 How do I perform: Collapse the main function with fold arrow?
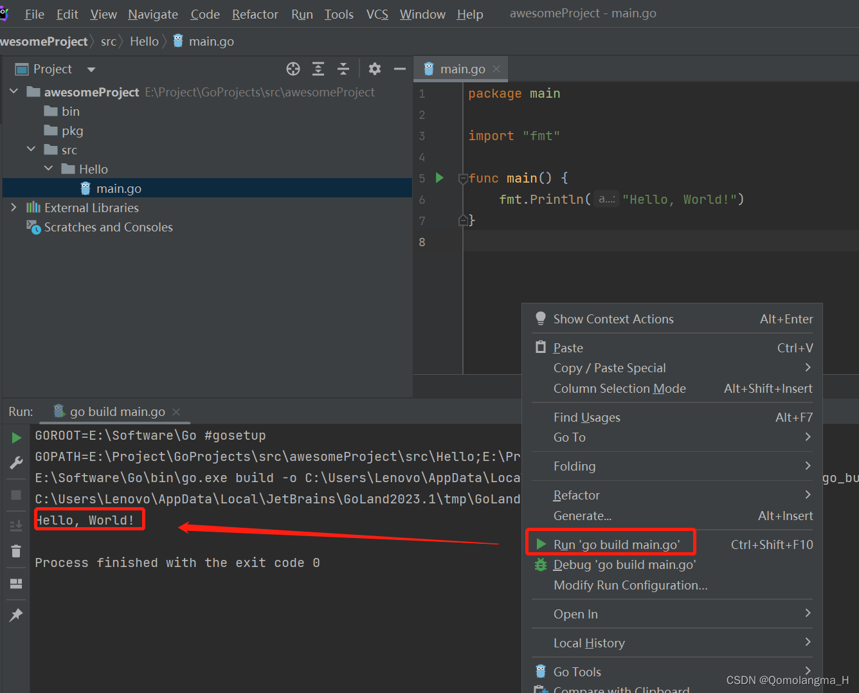click(x=463, y=178)
